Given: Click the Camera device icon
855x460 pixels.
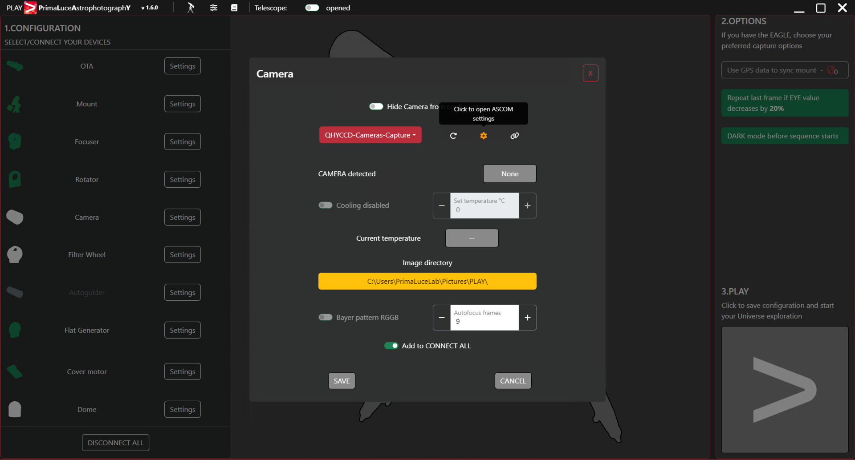Looking at the screenshot, I should pos(15,217).
